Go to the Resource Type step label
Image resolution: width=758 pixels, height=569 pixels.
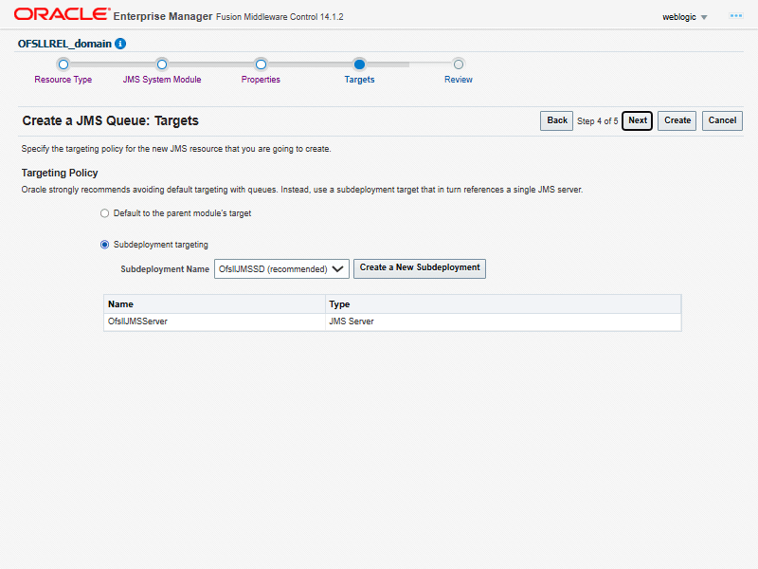point(63,80)
